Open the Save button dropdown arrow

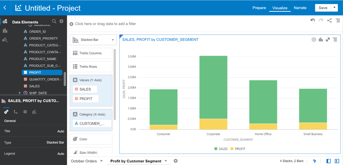335,8
